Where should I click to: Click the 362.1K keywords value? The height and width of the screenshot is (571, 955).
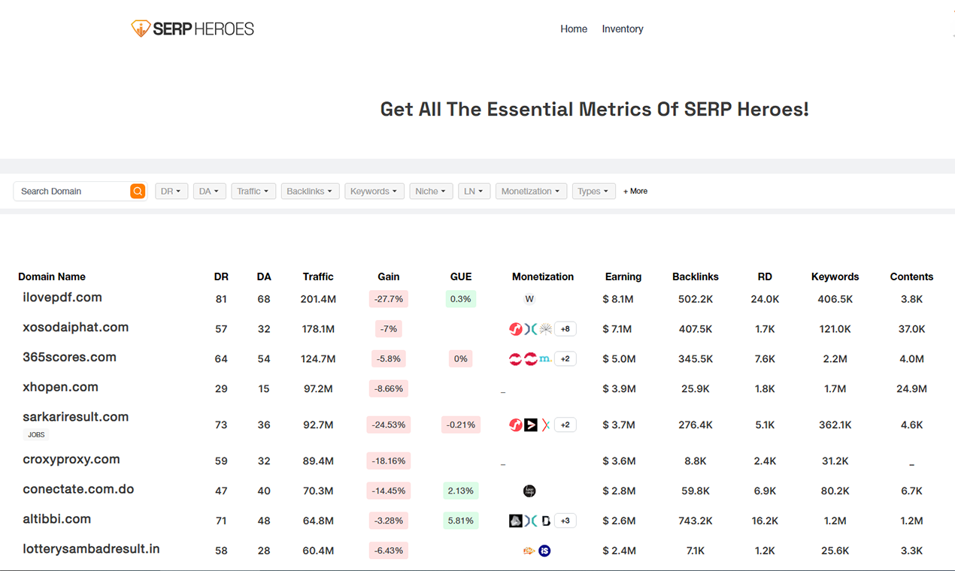pos(835,425)
